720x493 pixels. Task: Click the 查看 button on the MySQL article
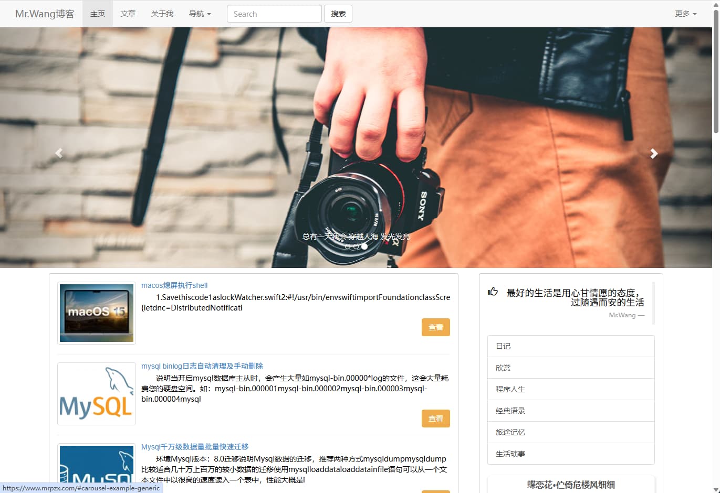(435, 418)
